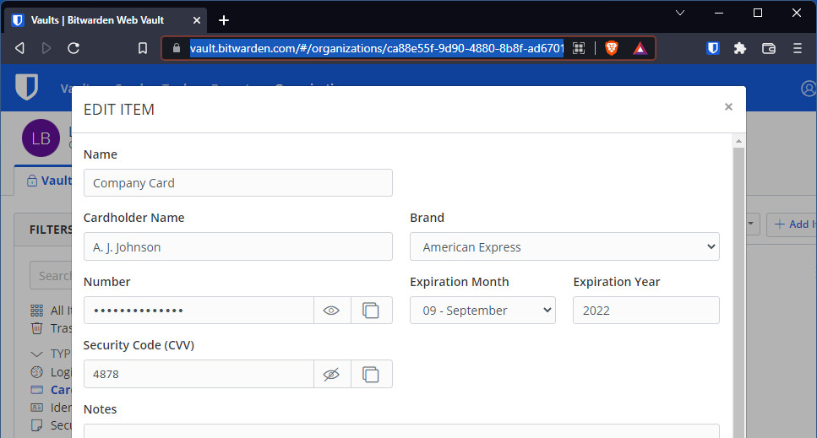Close the Edit Item dialog
817x438 pixels.
click(x=728, y=106)
